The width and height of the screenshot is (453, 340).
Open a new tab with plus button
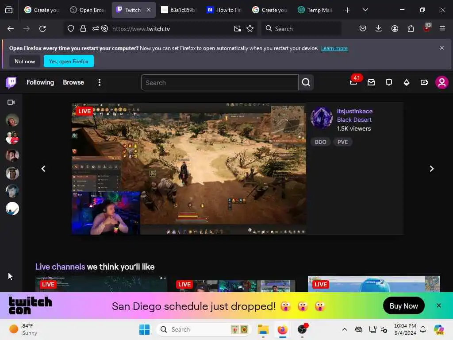point(348,10)
